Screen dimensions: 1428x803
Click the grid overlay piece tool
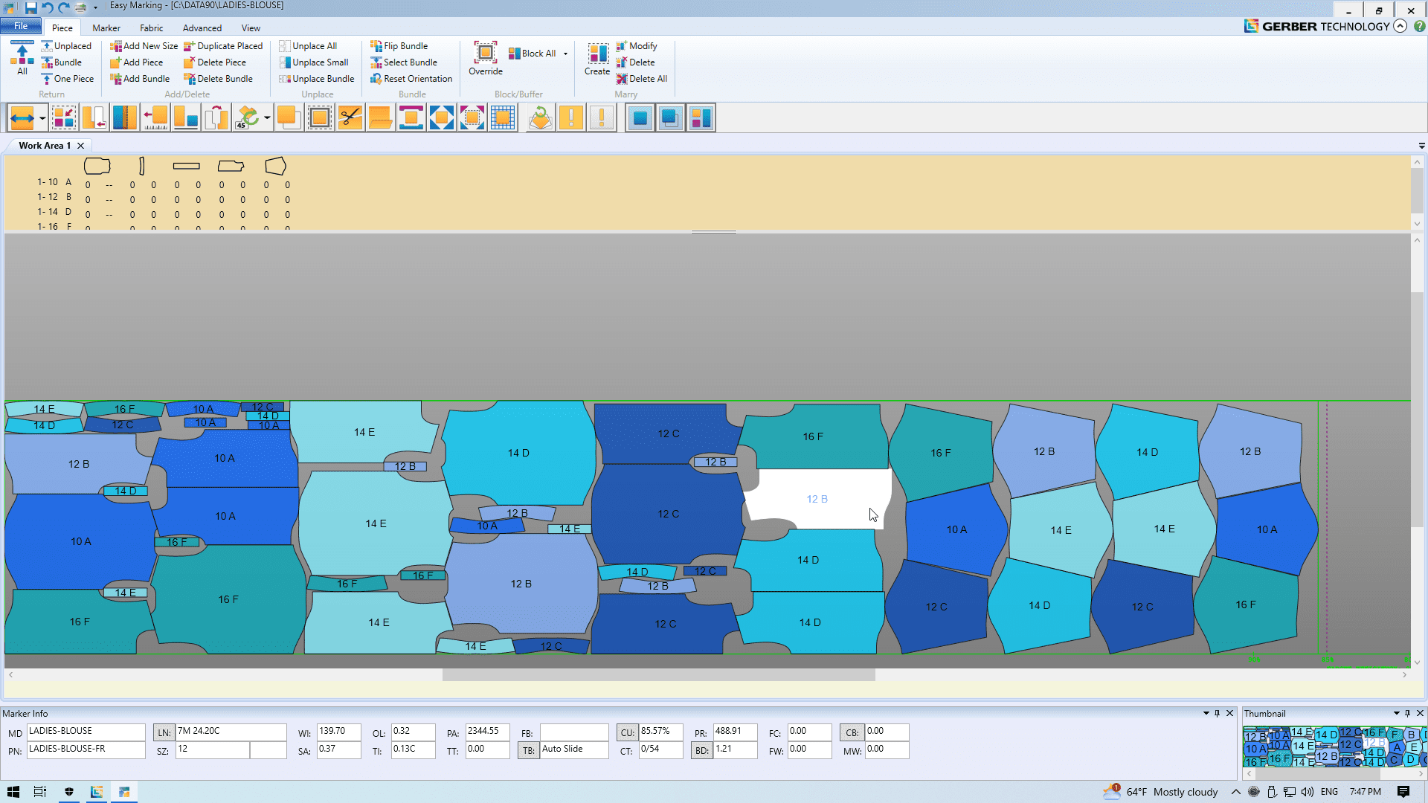[503, 118]
